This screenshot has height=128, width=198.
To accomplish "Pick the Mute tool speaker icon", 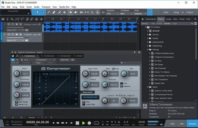I will pyautogui.click(x=64, y=12).
